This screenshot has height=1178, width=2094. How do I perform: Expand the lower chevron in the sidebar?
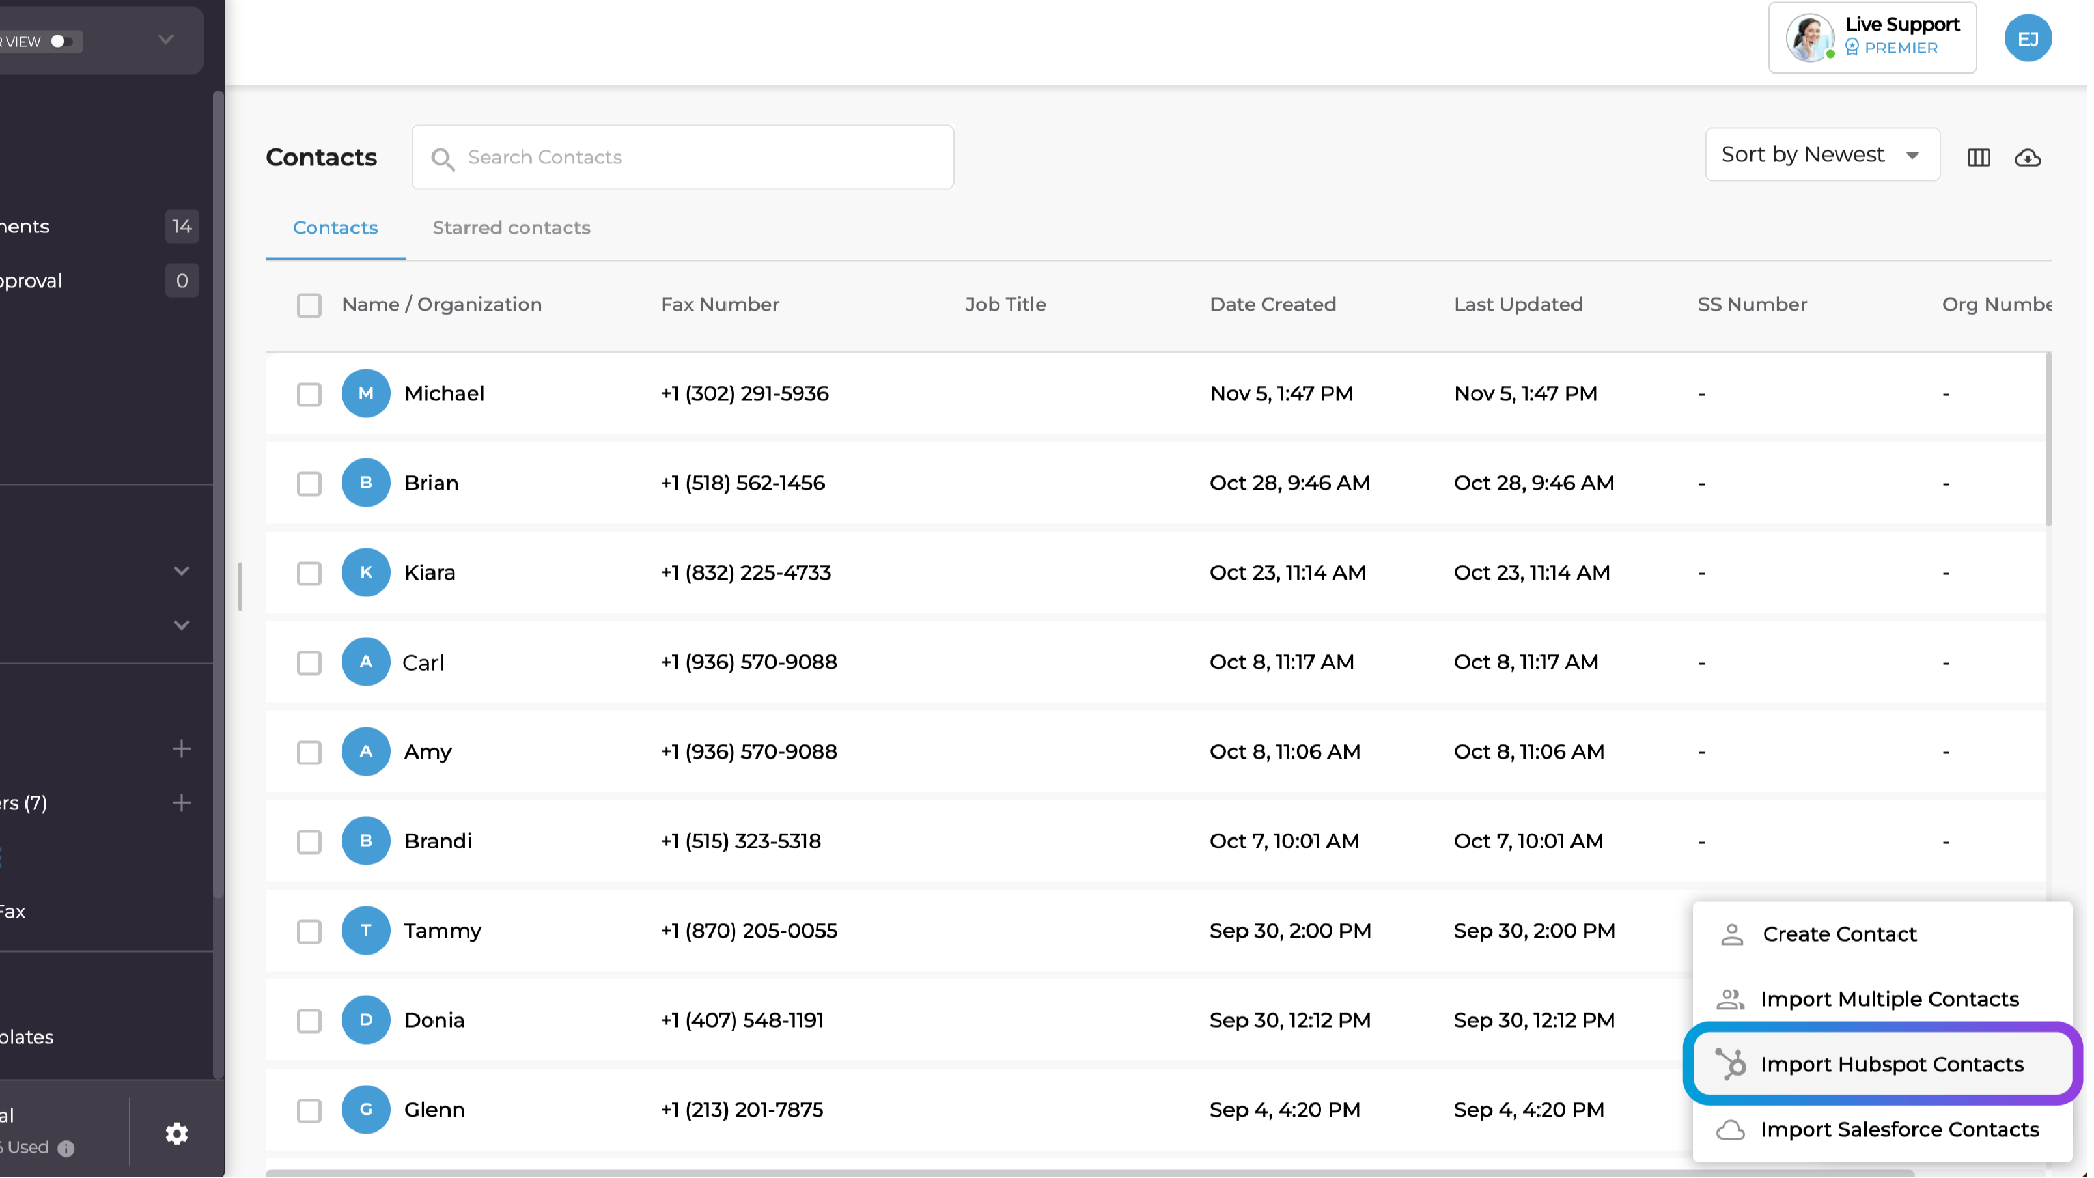coord(181,624)
